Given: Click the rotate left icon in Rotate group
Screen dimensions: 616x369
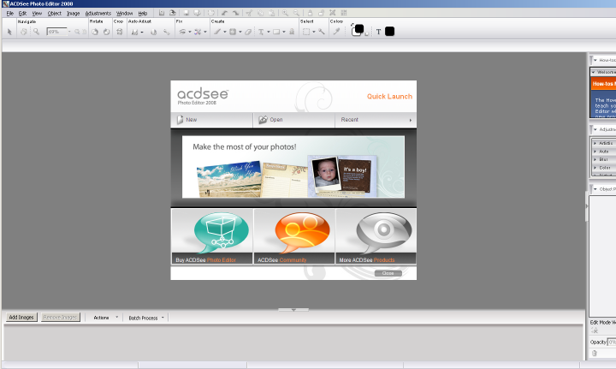Looking at the screenshot, I should coord(94,32).
